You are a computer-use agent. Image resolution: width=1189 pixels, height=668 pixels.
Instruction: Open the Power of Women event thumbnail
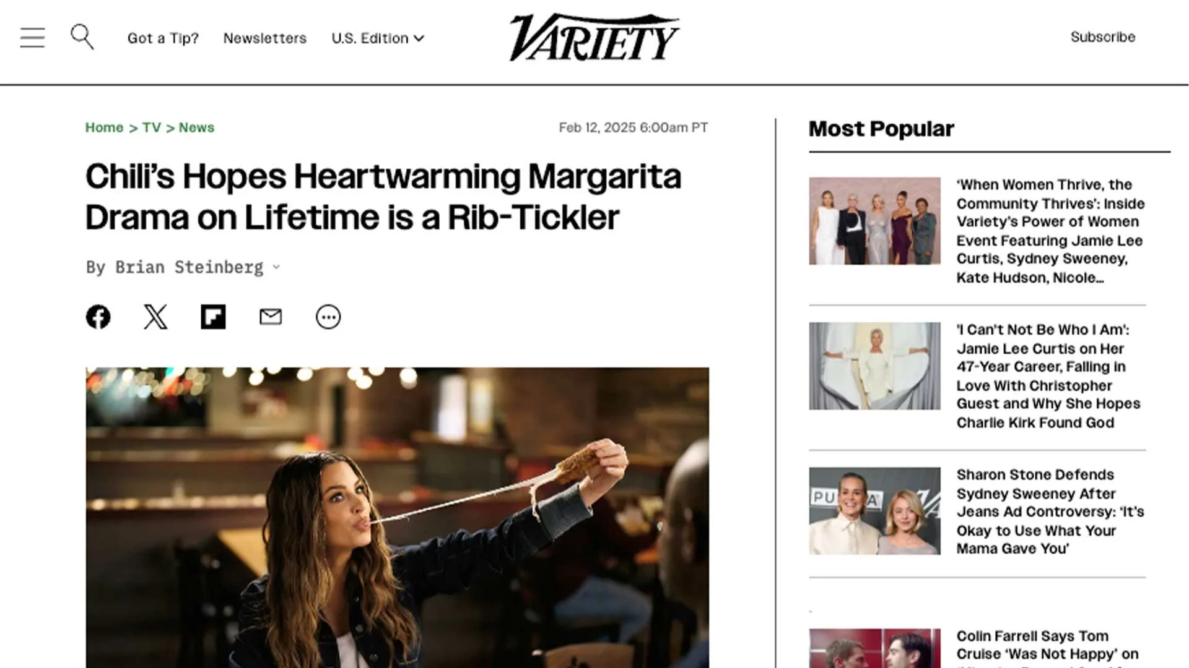click(x=874, y=221)
